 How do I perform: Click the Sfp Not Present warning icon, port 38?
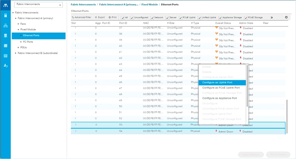[x=216, y=34]
